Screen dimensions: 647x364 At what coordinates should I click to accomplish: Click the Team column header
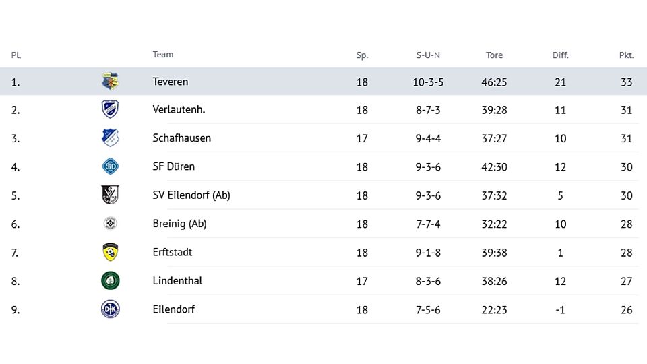[x=163, y=55]
